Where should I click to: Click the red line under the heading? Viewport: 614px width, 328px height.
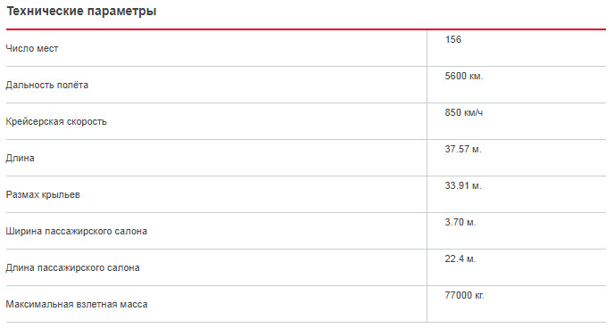306,29
